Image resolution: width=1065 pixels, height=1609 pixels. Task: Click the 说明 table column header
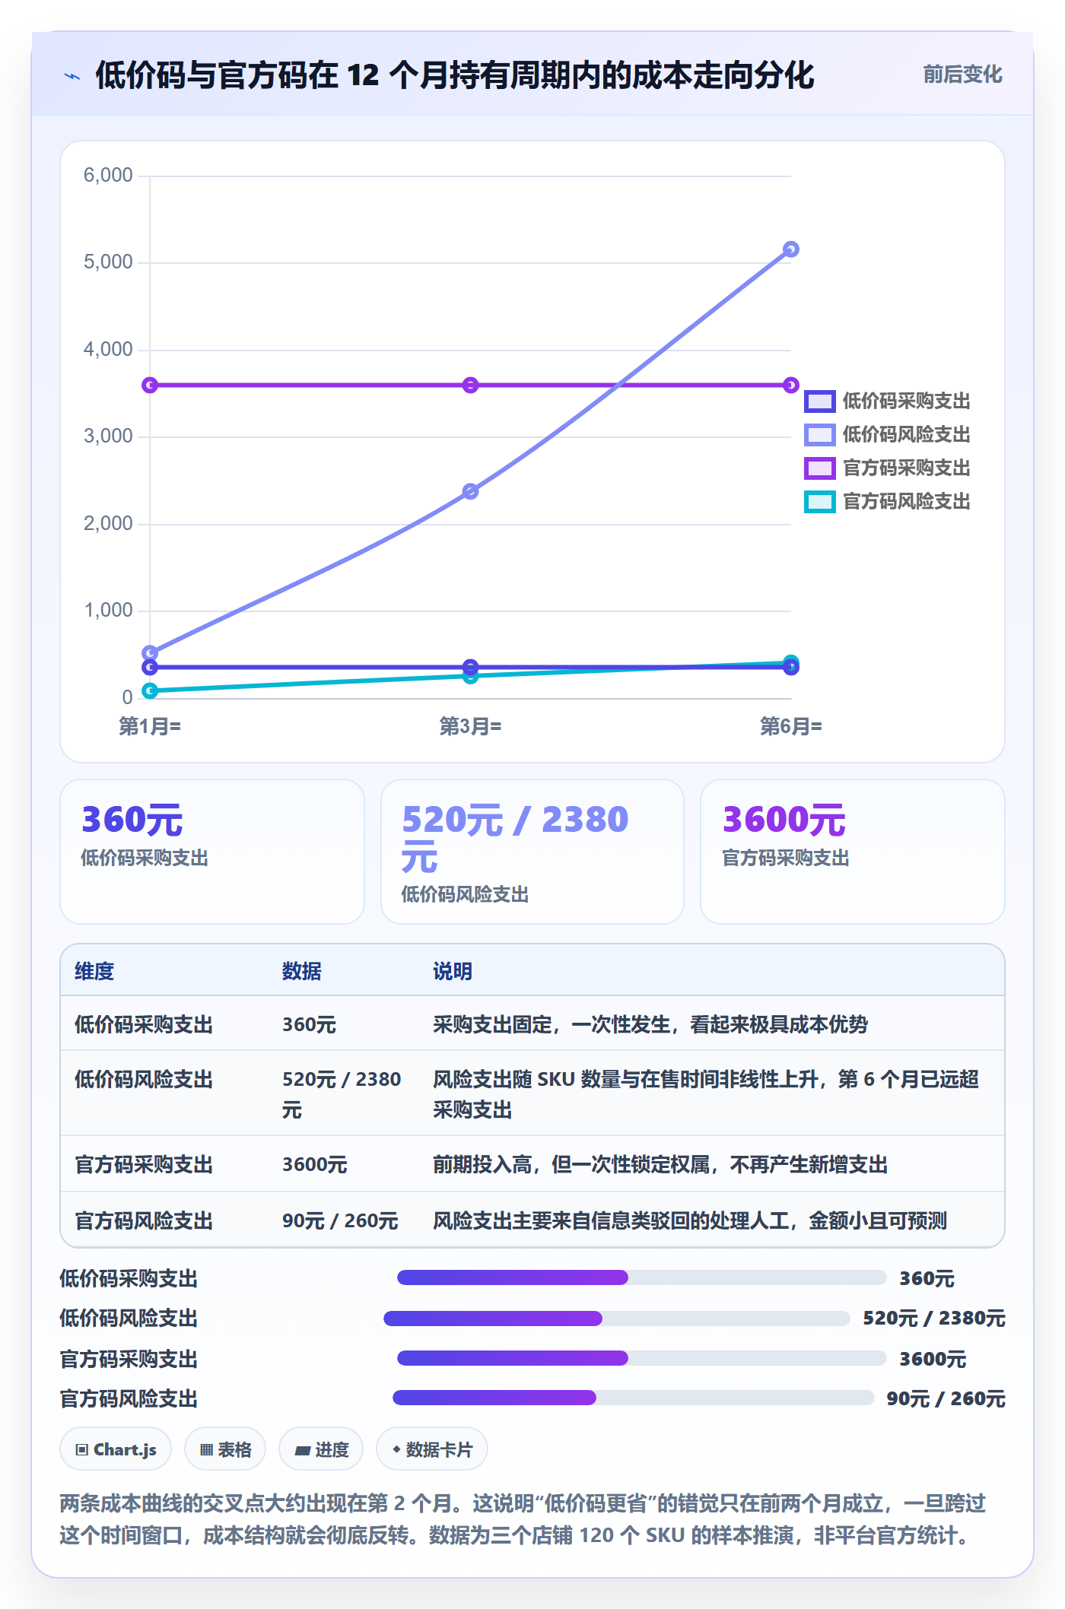453,971
